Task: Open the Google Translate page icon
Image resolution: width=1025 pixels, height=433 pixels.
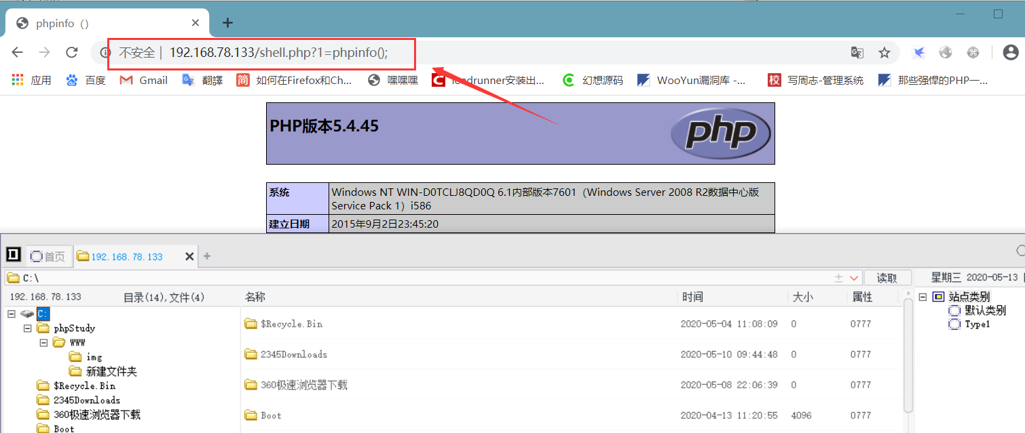Action: pyautogui.click(x=857, y=52)
